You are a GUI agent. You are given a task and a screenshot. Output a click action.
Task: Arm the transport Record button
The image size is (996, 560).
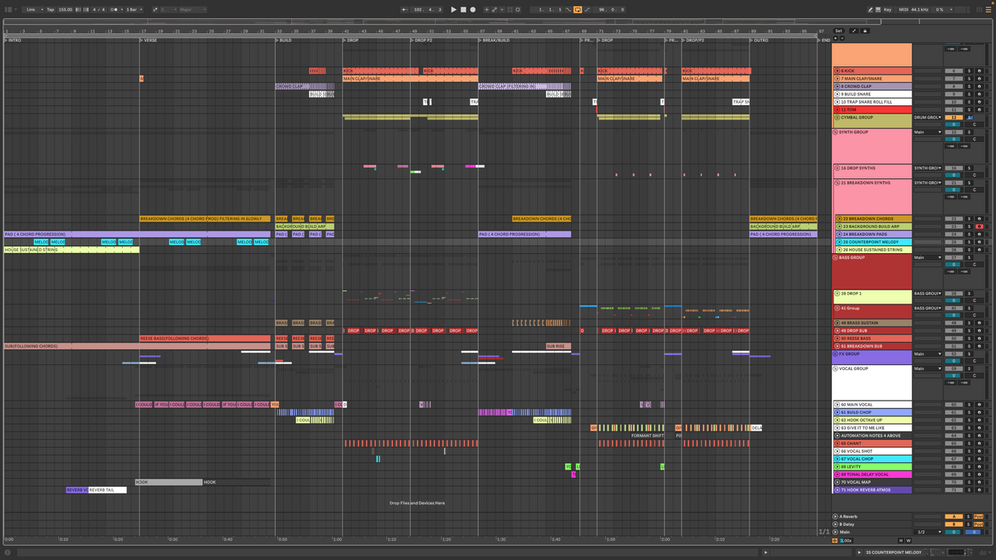(473, 9)
